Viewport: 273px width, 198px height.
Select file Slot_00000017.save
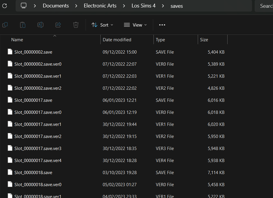point(33,100)
